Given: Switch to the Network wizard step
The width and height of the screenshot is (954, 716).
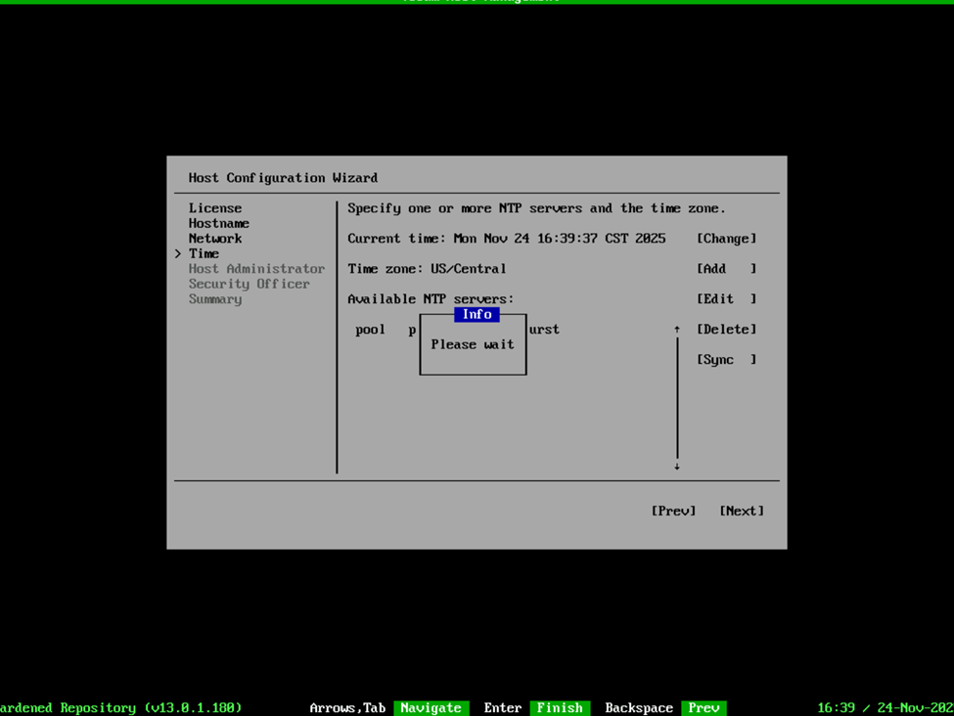Looking at the screenshot, I should click(x=215, y=239).
